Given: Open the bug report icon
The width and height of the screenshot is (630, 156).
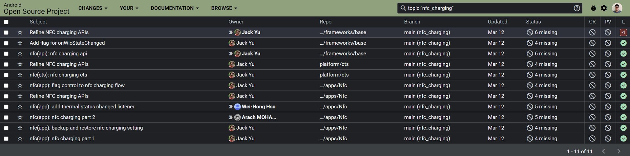Looking at the screenshot, I should [593, 8].
